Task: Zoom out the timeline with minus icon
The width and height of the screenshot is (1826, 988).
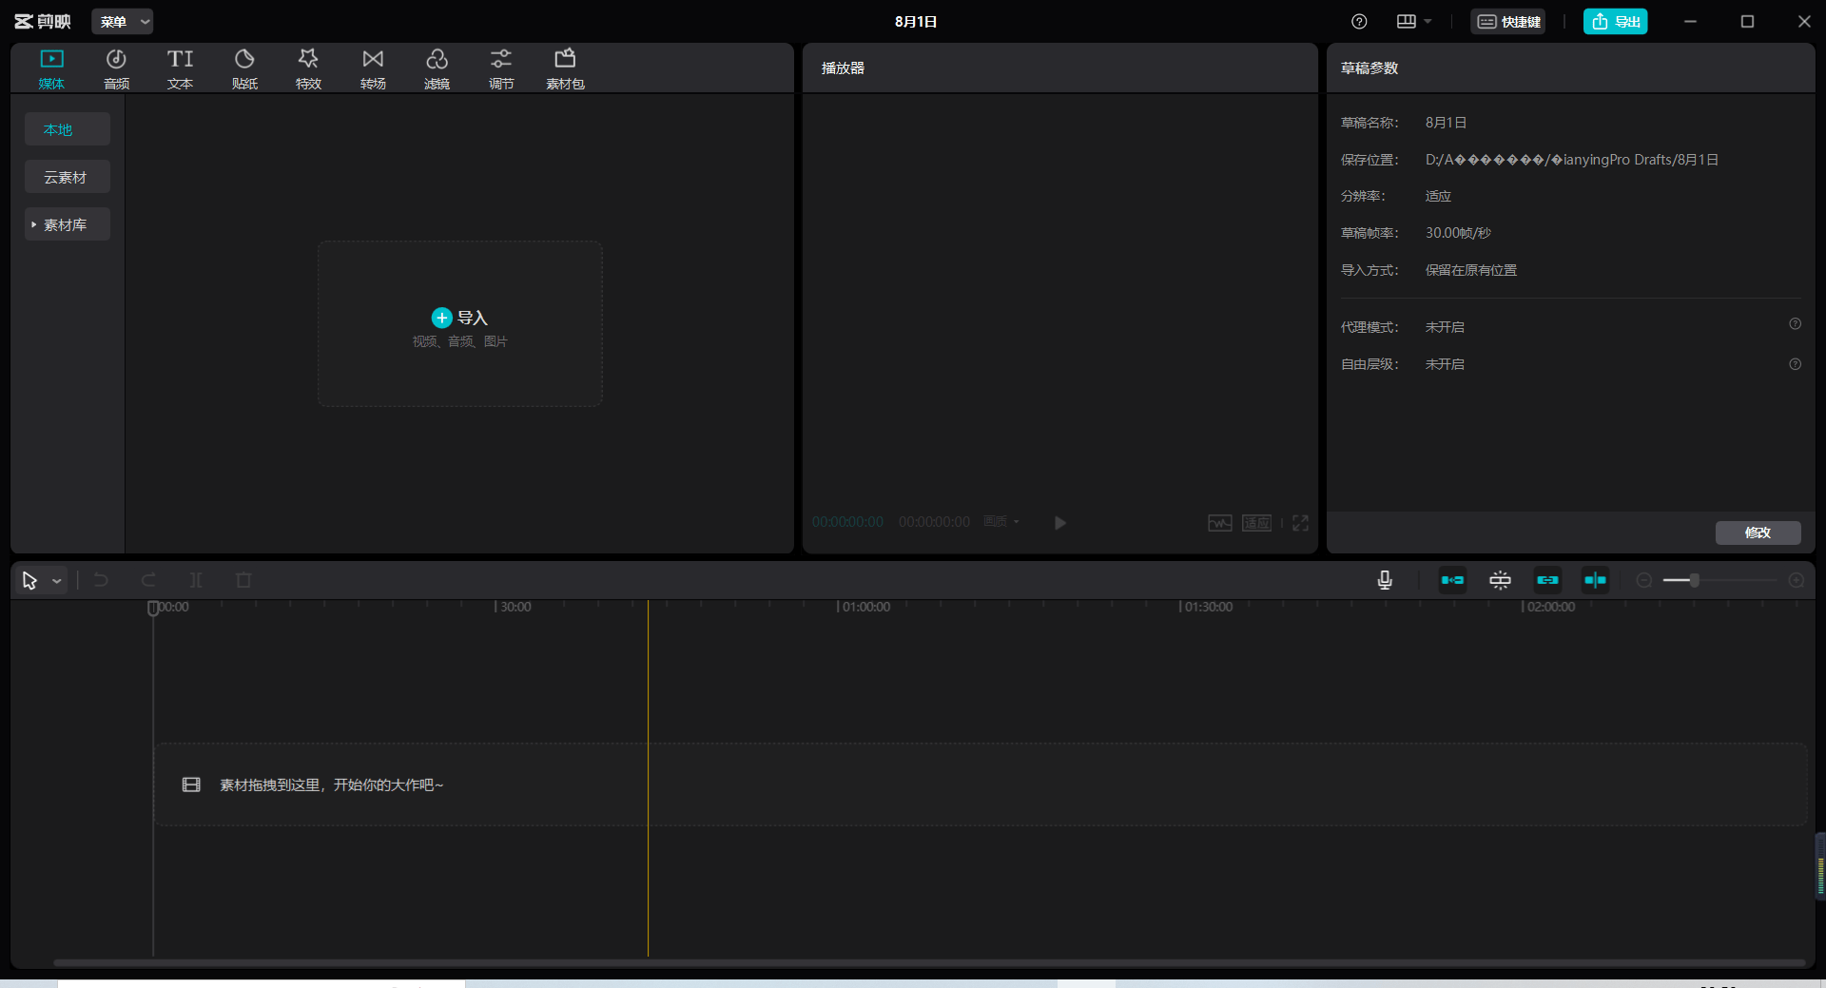Action: pyautogui.click(x=1643, y=580)
